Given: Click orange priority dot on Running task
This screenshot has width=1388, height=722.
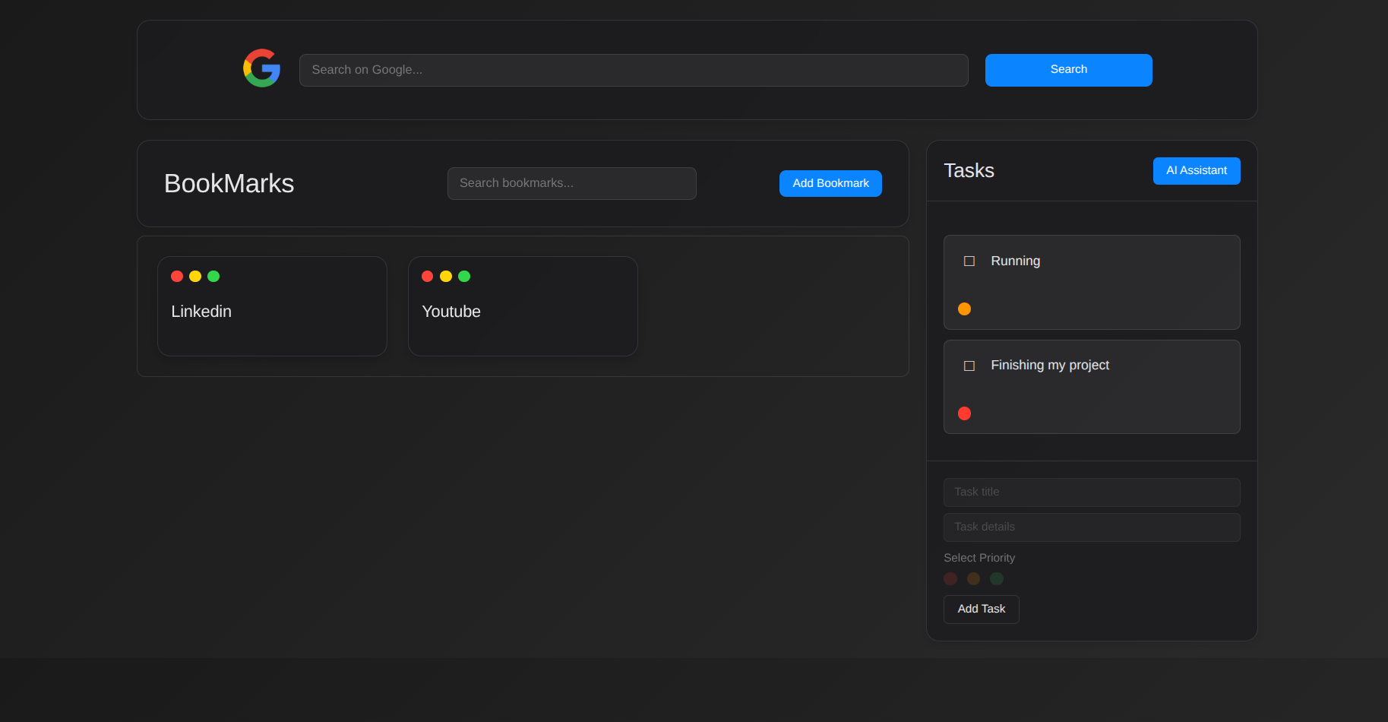Looking at the screenshot, I should click(964, 309).
